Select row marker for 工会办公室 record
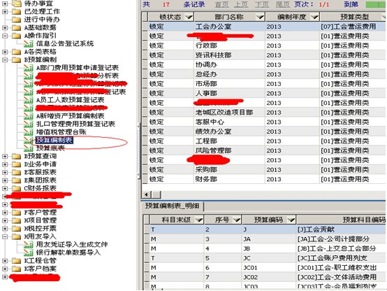 (x=145, y=27)
